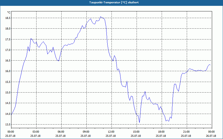Select the 18,5 y-axis label

[x=8, y=18]
